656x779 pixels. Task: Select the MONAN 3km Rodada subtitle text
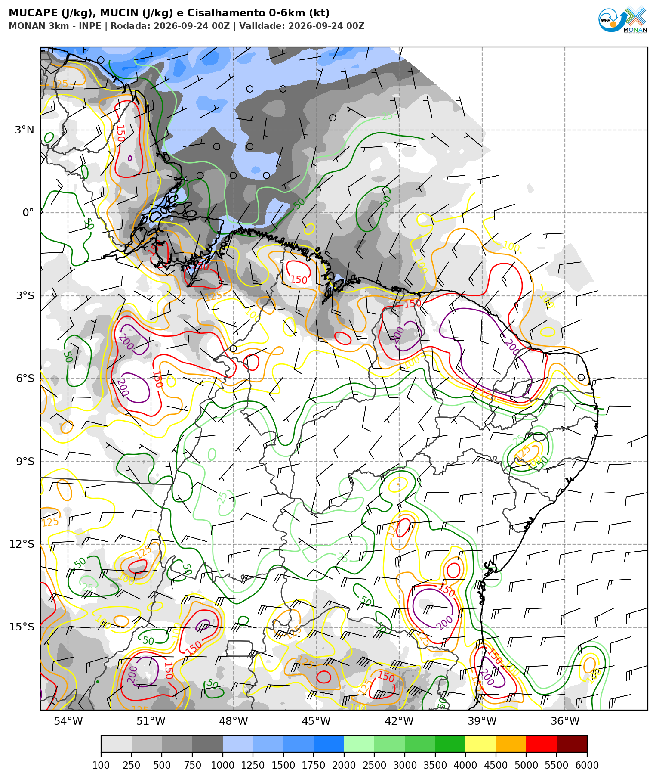coord(186,26)
